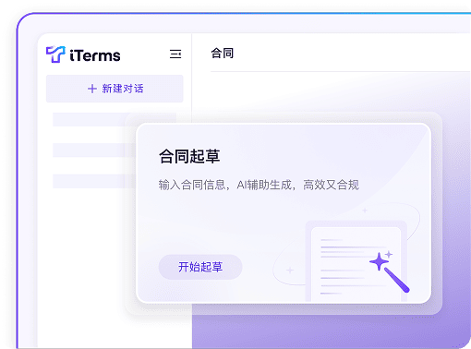
Task: Click the 输入合同信息 description text
Action: point(259,185)
